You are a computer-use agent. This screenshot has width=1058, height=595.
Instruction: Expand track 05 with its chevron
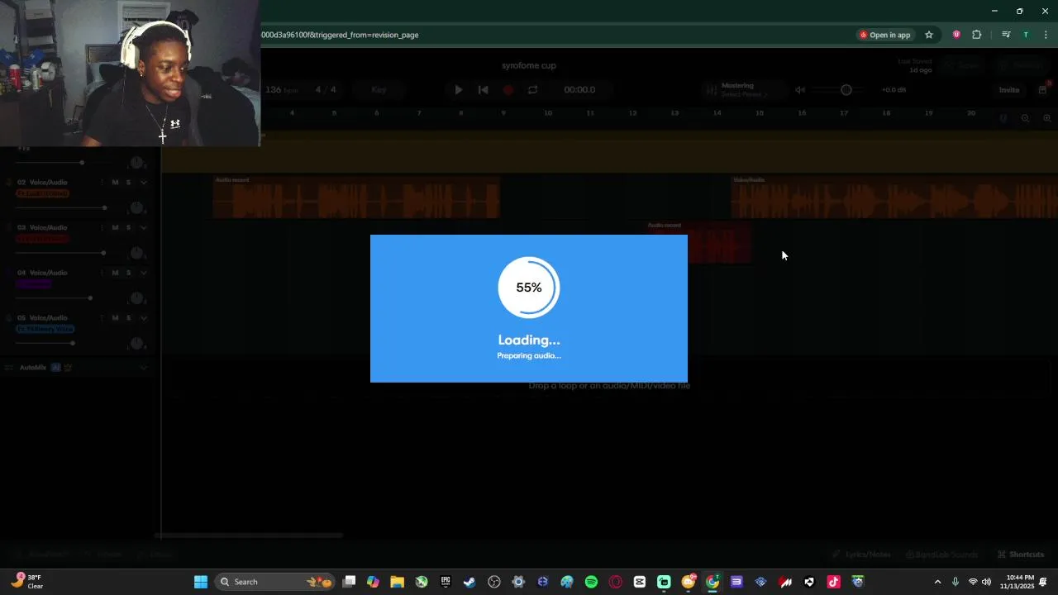point(144,318)
